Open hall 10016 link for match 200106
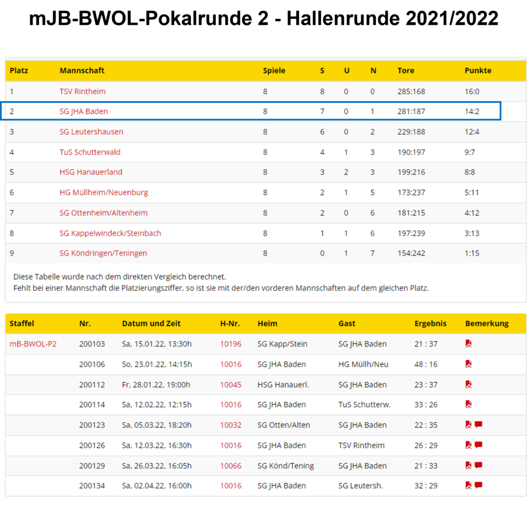 (x=231, y=364)
